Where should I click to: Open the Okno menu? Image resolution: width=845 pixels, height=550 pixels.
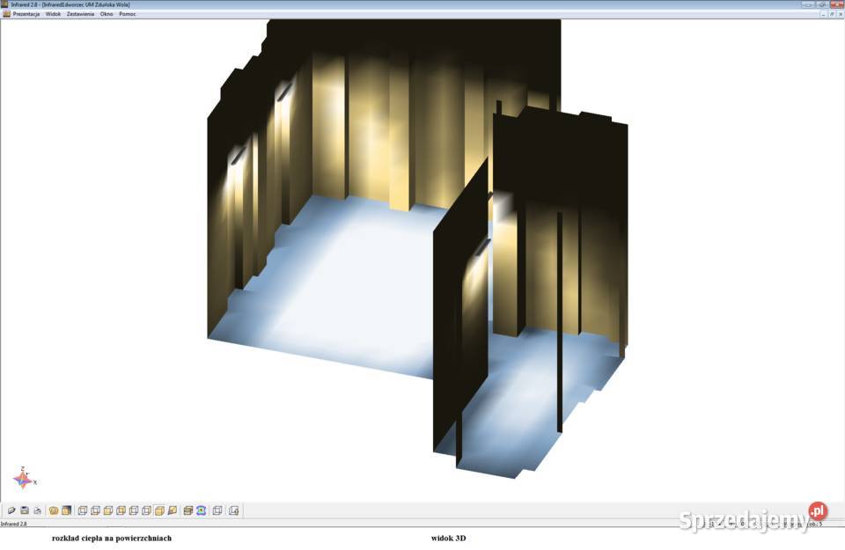pos(107,14)
